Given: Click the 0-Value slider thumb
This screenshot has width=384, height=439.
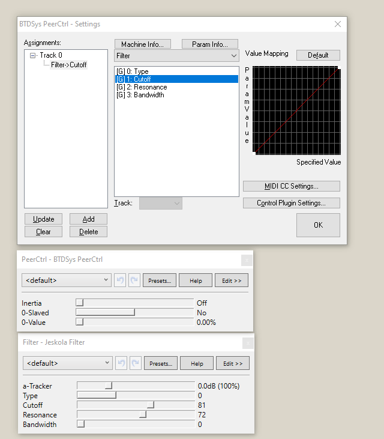Looking at the screenshot, I should 80,322.
